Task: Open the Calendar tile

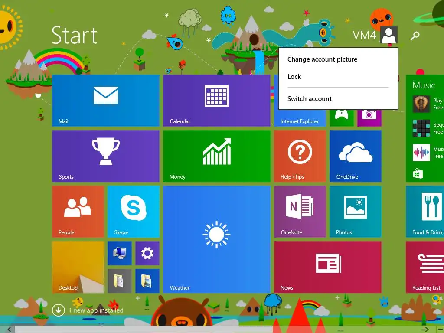Action: tap(217, 101)
